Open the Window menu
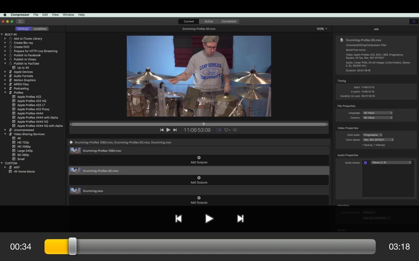This screenshot has width=419, height=261. [68, 15]
